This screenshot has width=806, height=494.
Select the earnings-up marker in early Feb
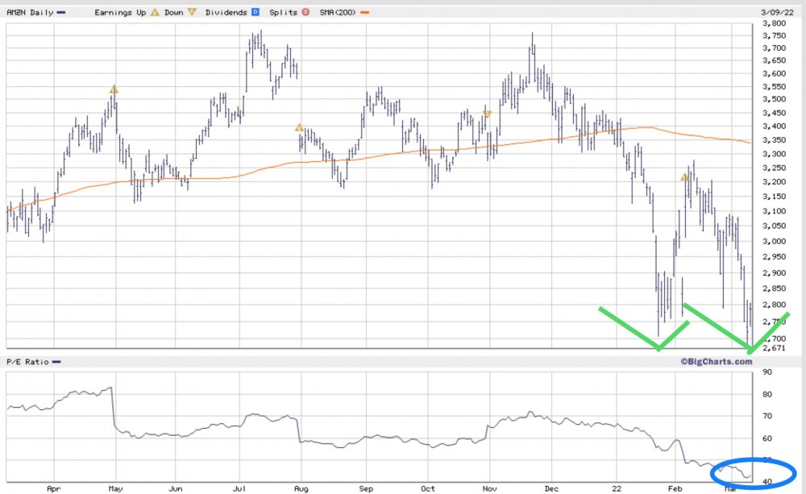[x=684, y=177]
